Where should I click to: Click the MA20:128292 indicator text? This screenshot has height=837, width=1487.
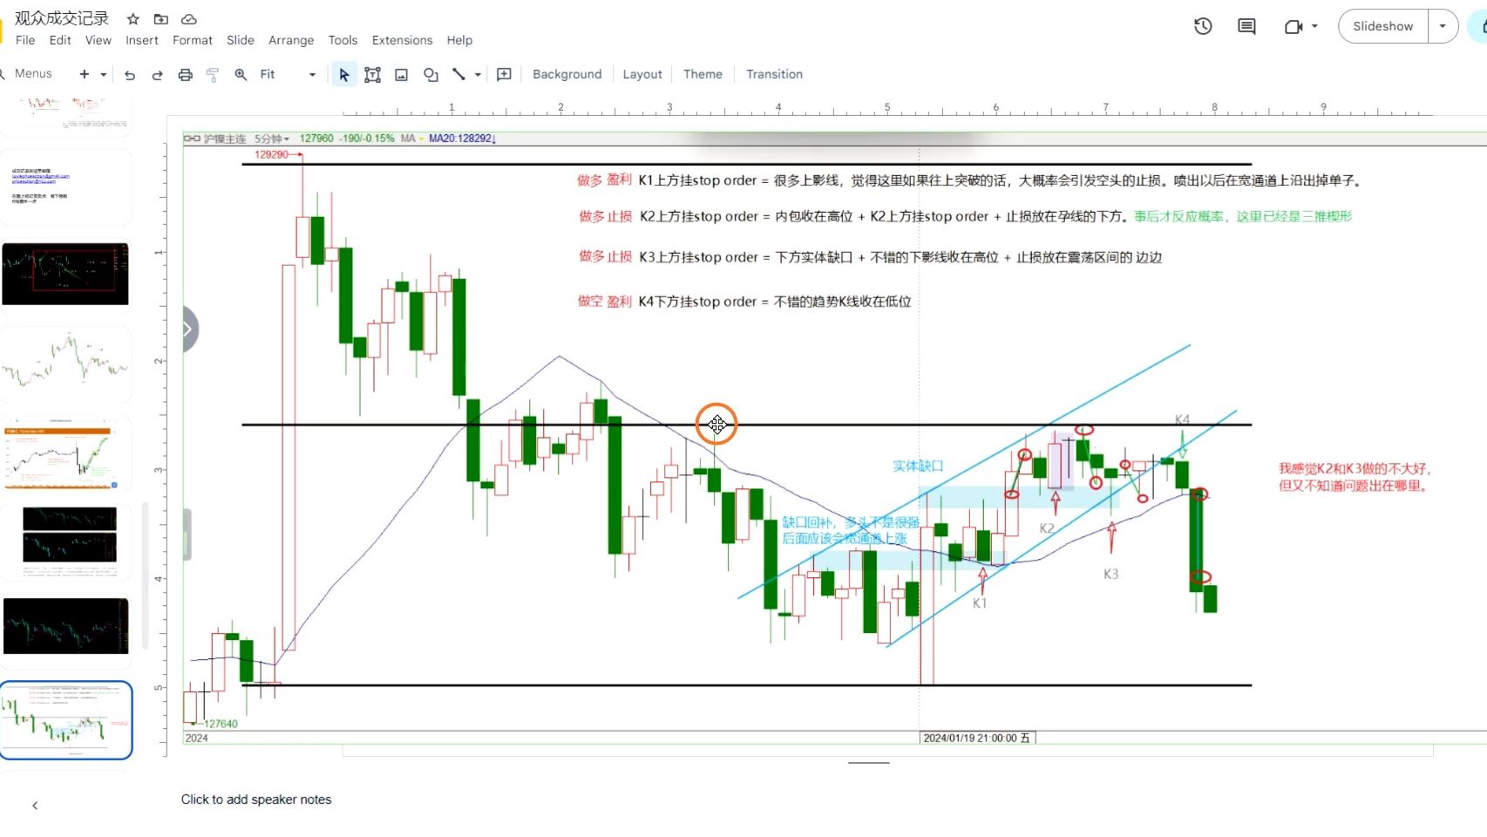(462, 139)
